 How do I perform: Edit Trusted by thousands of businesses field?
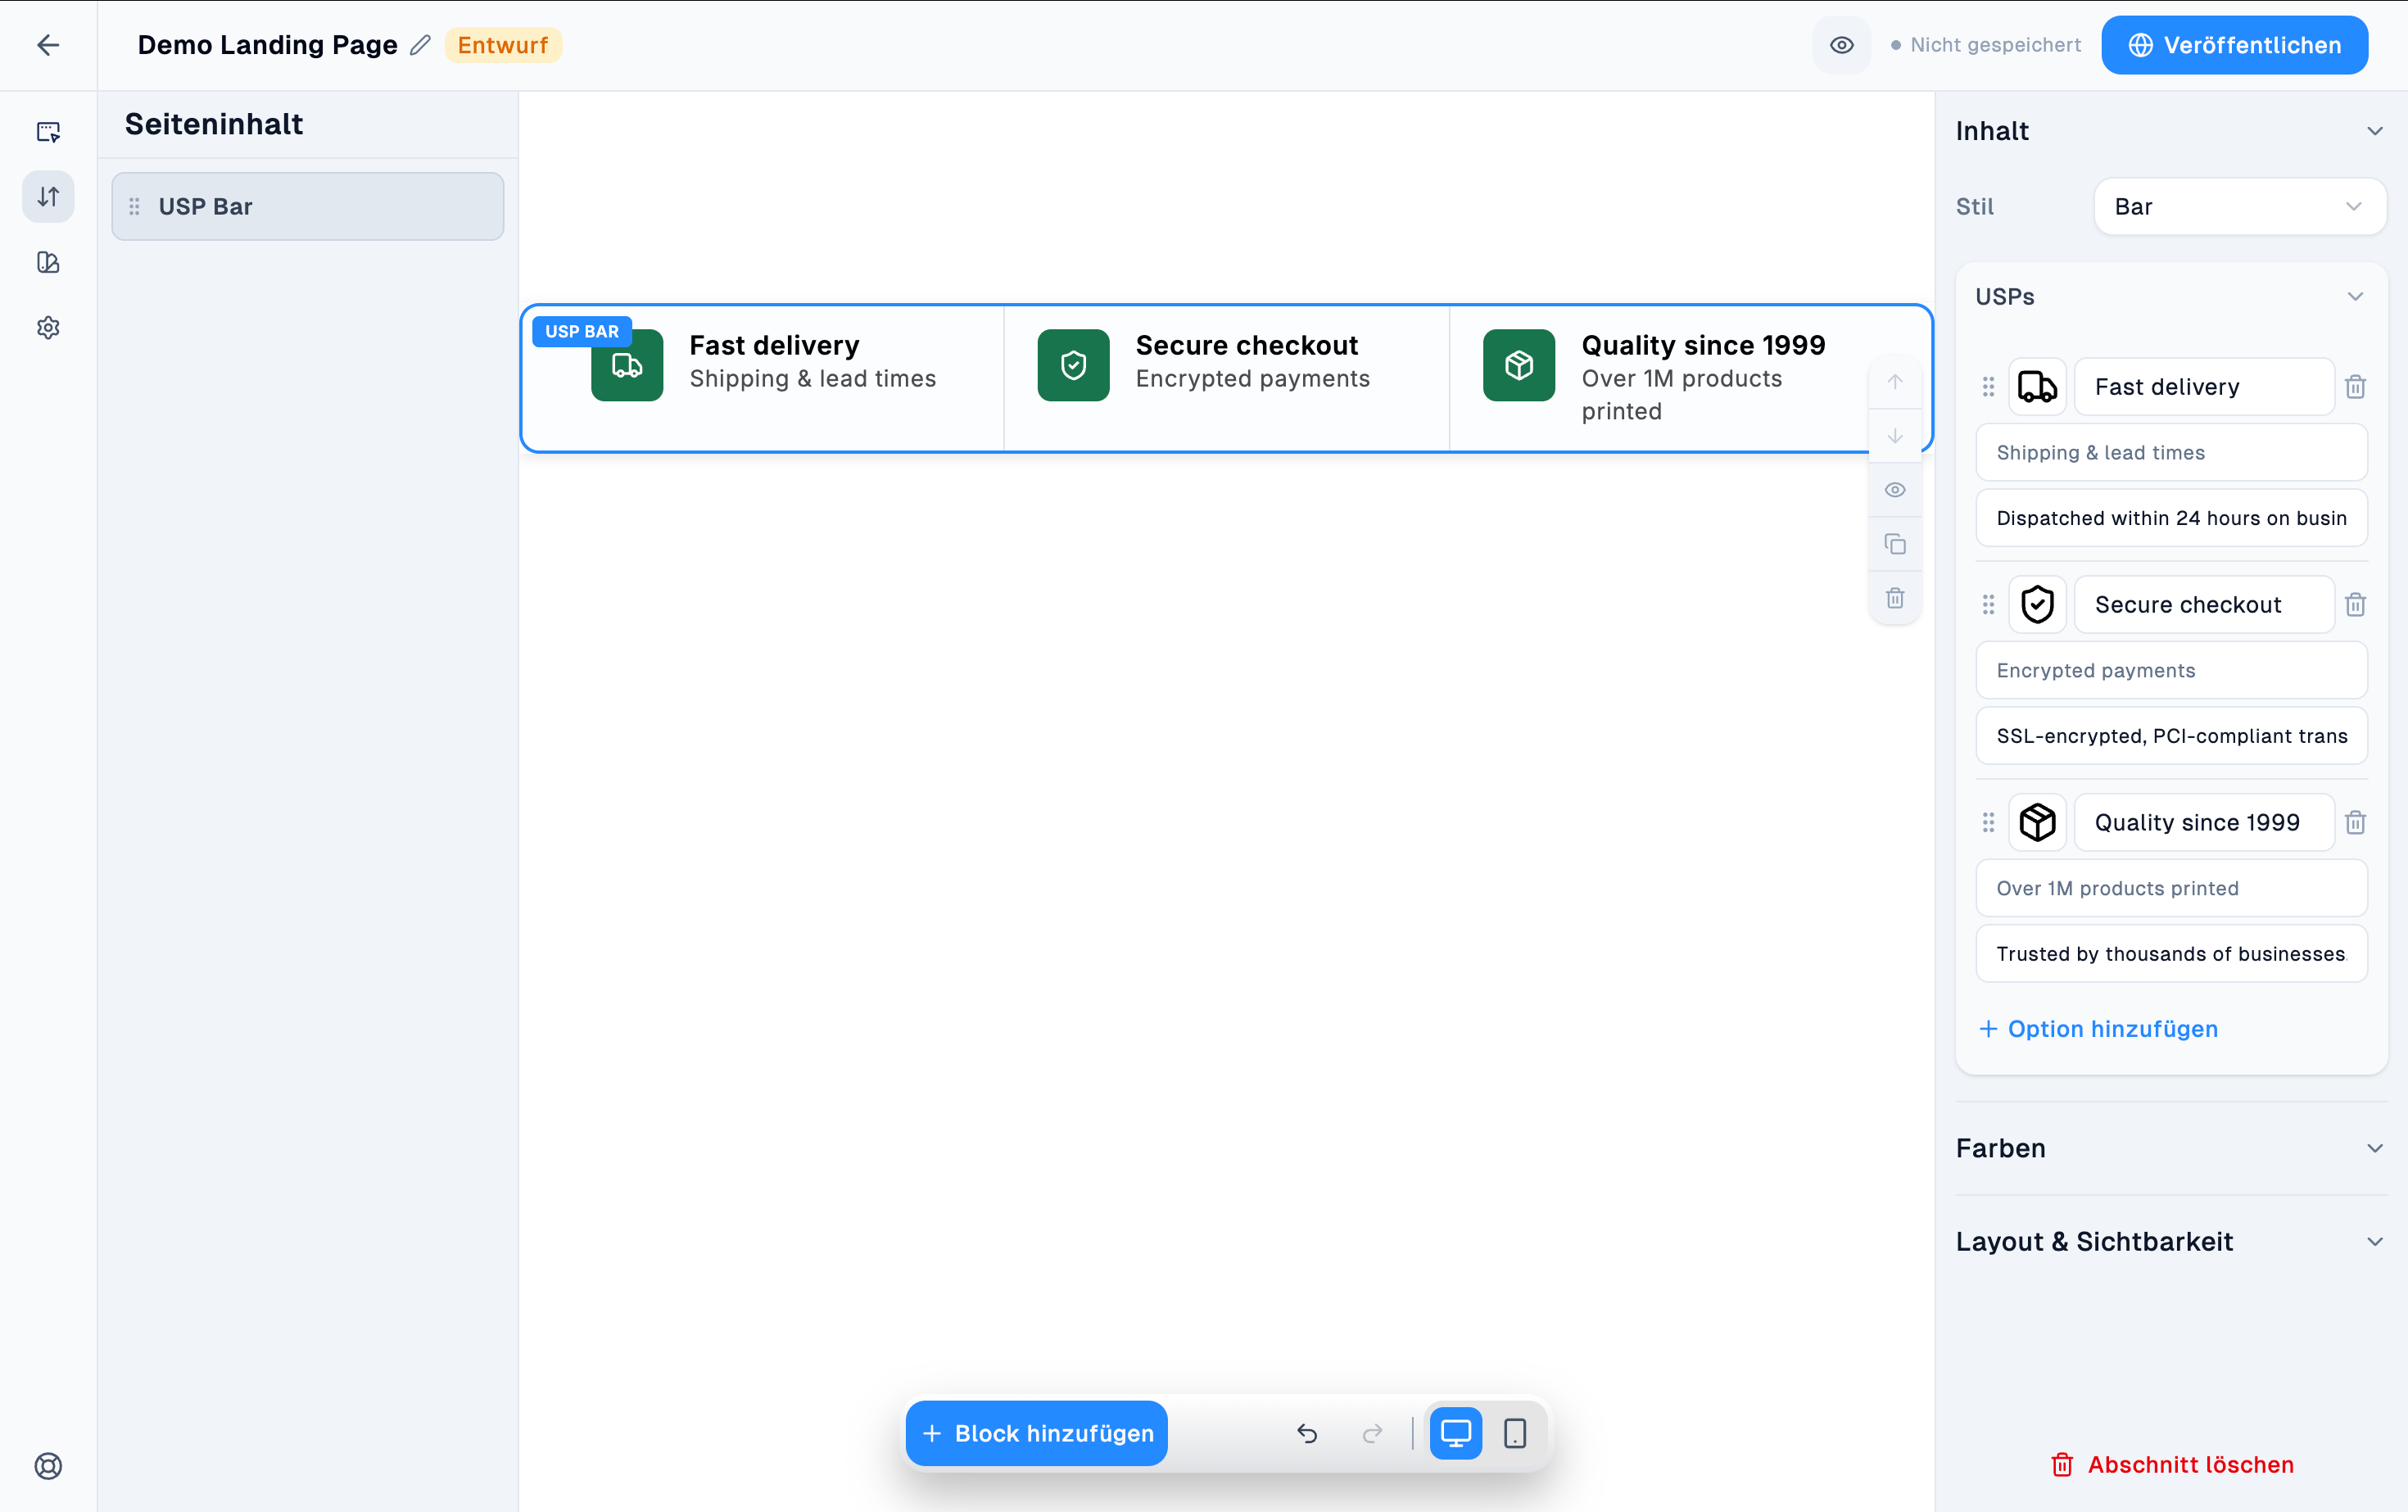2171,954
